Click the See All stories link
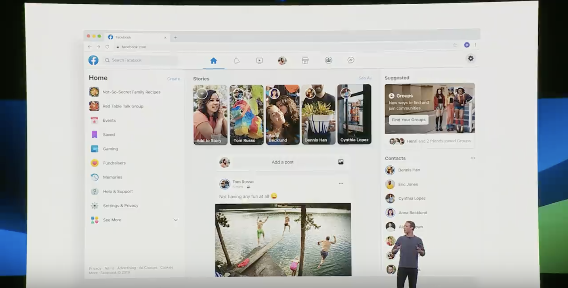568x288 pixels. 365,78
